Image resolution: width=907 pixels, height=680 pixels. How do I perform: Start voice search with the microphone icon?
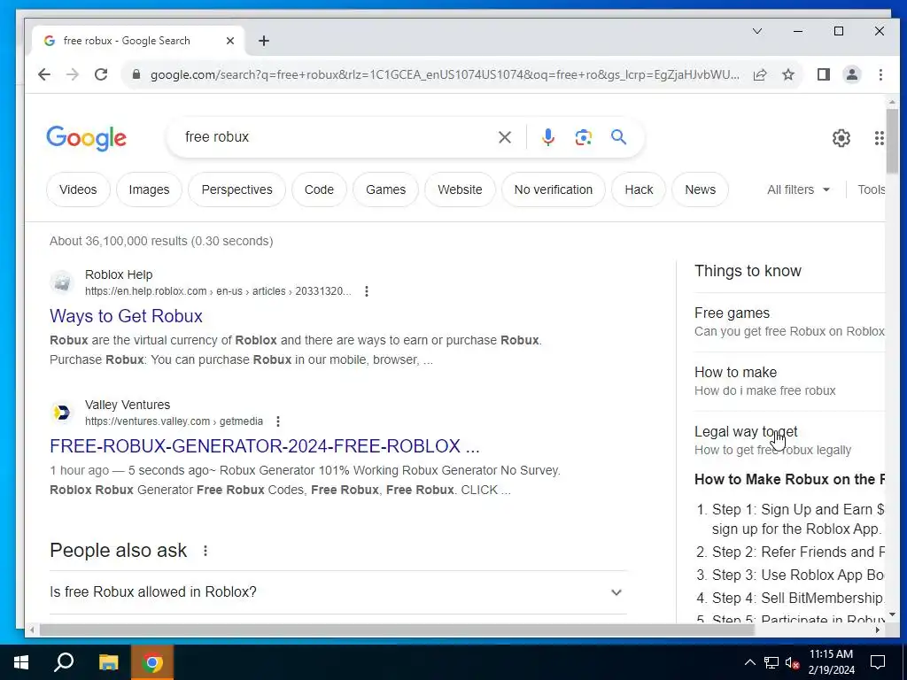(548, 137)
